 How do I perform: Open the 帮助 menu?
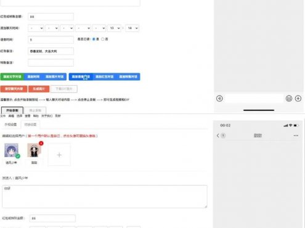(x=36, y=116)
